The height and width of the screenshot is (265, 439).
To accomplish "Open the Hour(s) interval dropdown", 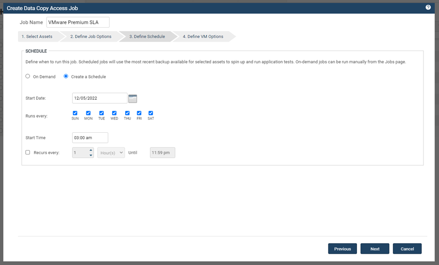I will tap(111, 153).
